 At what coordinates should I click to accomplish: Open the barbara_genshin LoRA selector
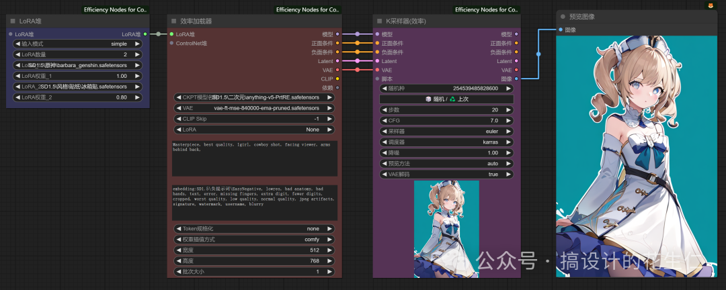click(x=78, y=65)
